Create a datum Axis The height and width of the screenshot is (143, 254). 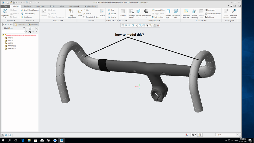(86, 10)
